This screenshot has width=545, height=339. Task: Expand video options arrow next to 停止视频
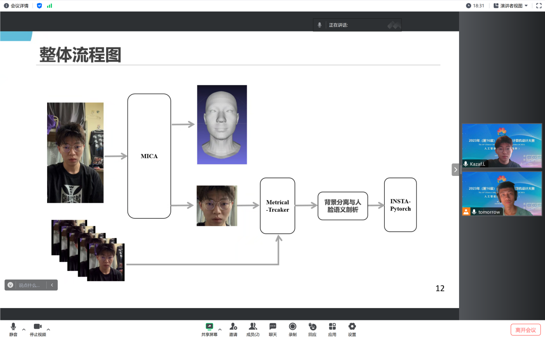click(48, 330)
